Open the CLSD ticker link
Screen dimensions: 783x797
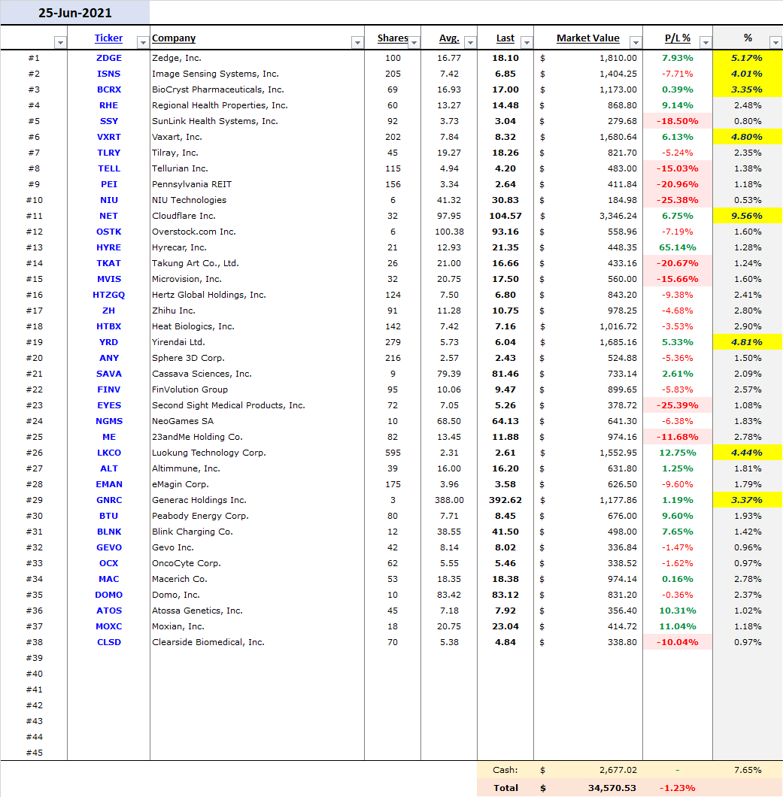[109, 642]
